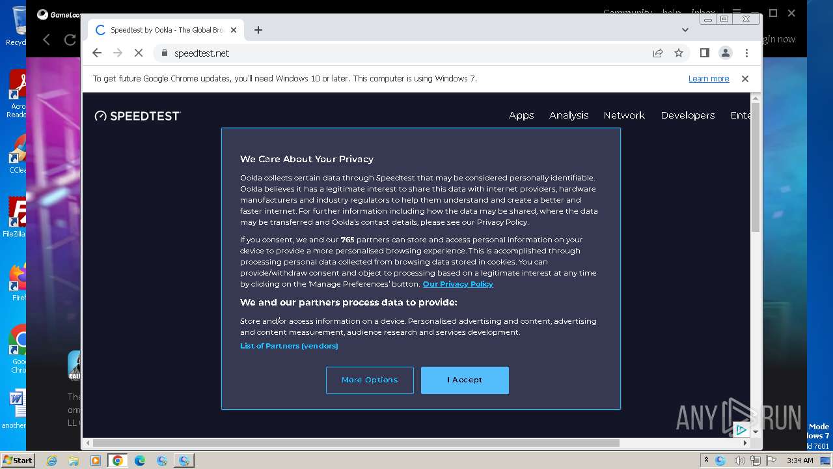Select the Speedtest by Ookla tab
Screen dimensions: 833x469
pyautogui.click(x=166, y=30)
